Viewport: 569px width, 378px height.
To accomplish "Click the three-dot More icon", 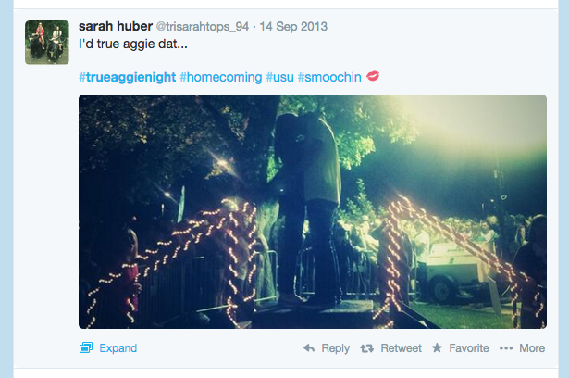I will [x=506, y=348].
